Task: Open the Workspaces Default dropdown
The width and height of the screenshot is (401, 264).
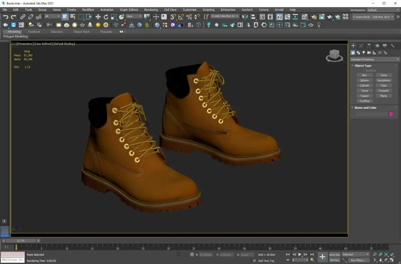Action: point(381,10)
